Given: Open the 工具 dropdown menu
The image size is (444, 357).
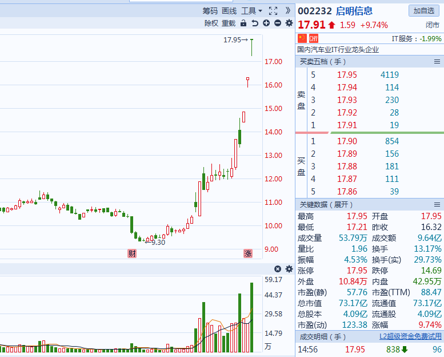Looking at the screenshot, I should (251, 11).
